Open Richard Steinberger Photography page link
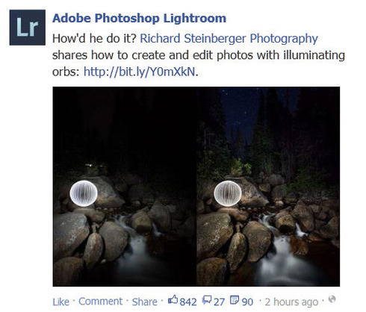This screenshot has height=312, width=366. coord(229,39)
